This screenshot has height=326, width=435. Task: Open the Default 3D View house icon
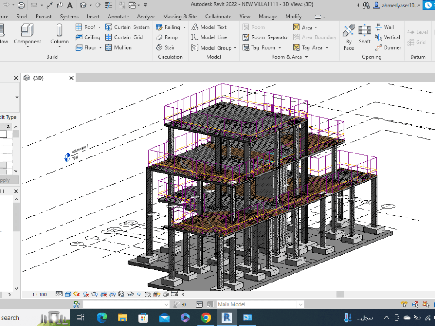[x=83, y=5]
